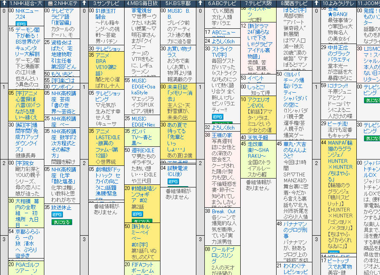
Task: Open アニメ 心霊探偵八雲(8) program link
Action: coord(28,105)
